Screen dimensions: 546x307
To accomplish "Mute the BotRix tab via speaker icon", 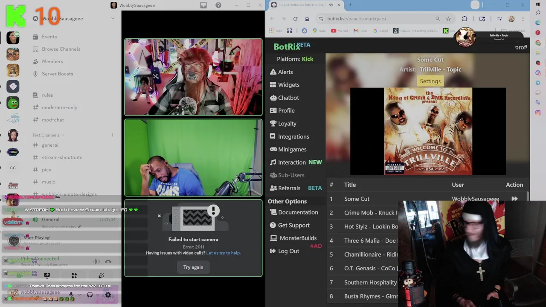I will (x=331, y=5).
